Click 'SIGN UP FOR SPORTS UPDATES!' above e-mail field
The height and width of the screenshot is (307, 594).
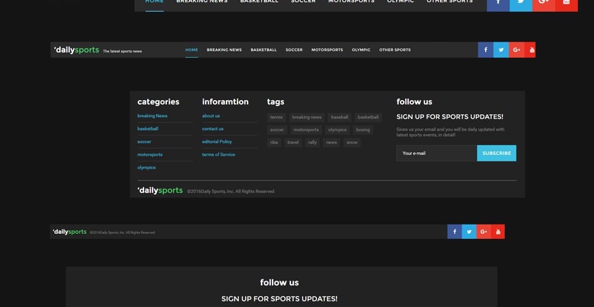coord(450,117)
